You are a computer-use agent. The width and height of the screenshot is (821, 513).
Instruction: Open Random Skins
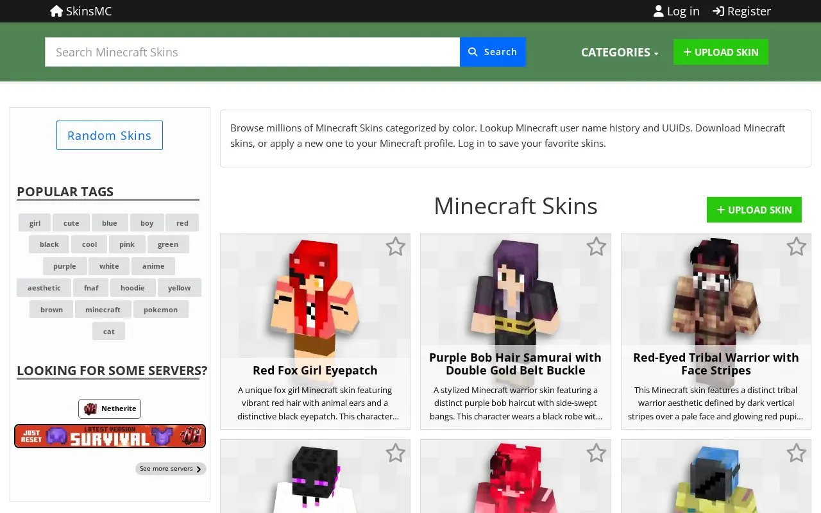pos(110,135)
